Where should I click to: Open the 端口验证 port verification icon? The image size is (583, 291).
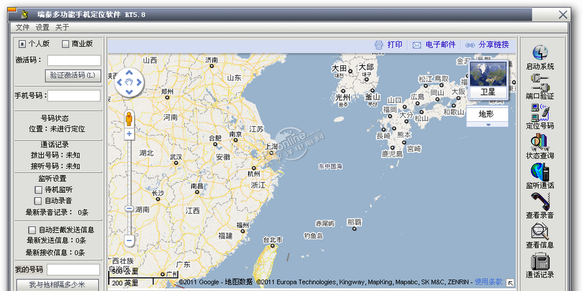(x=540, y=82)
